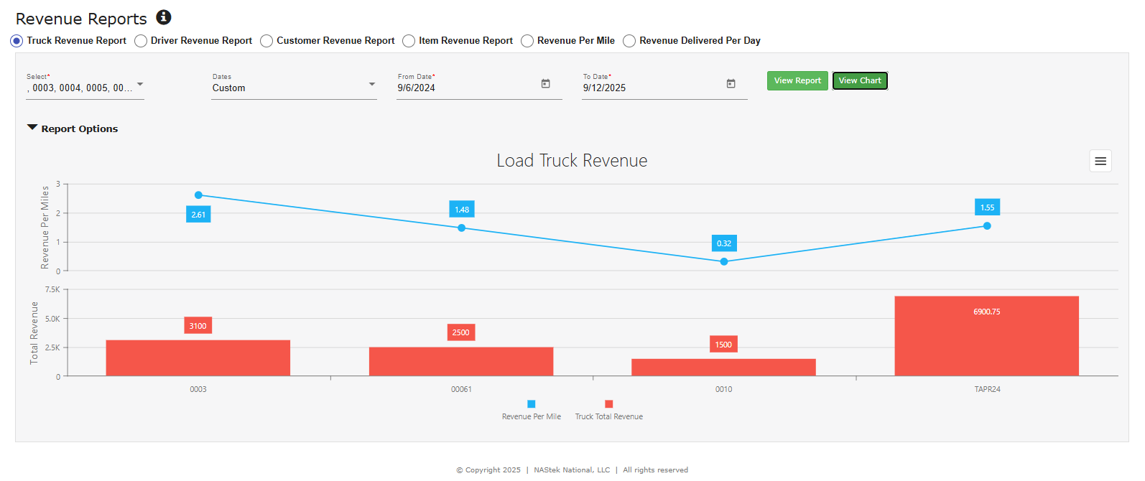Open the From Date calendar picker

545,84
